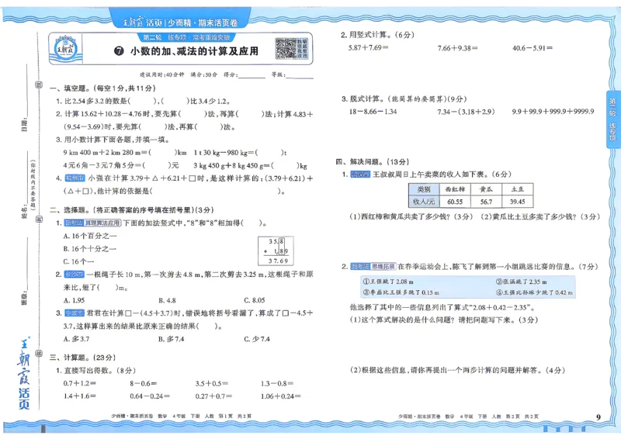Select option B. 多7.4

point(171,339)
